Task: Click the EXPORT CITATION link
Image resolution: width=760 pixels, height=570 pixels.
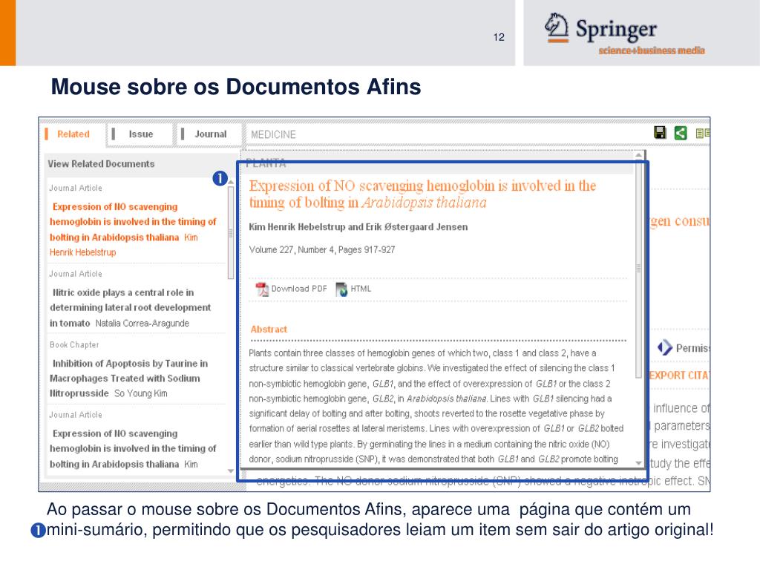Action: click(679, 375)
